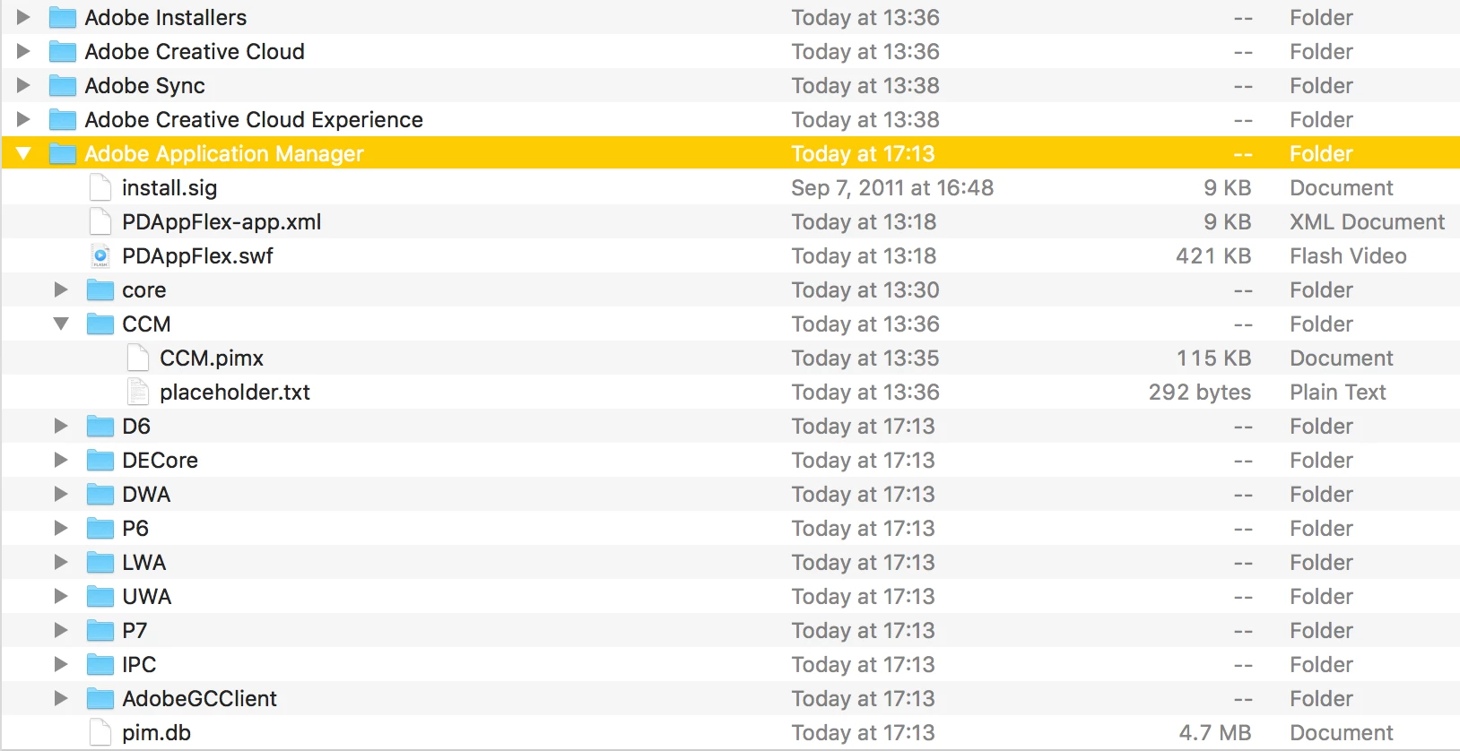Click the 'Sep 7, 2011 at 16:48' date
This screenshot has width=1460, height=751.
(x=892, y=188)
